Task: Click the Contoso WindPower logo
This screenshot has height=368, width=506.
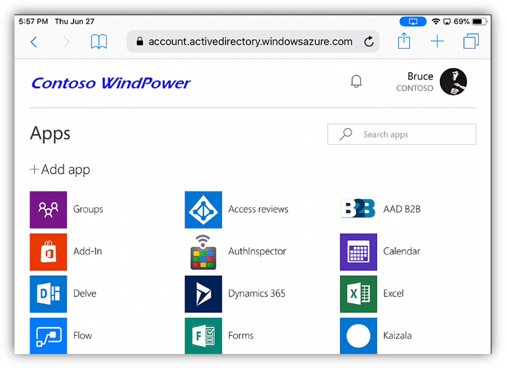Action: coord(111,83)
